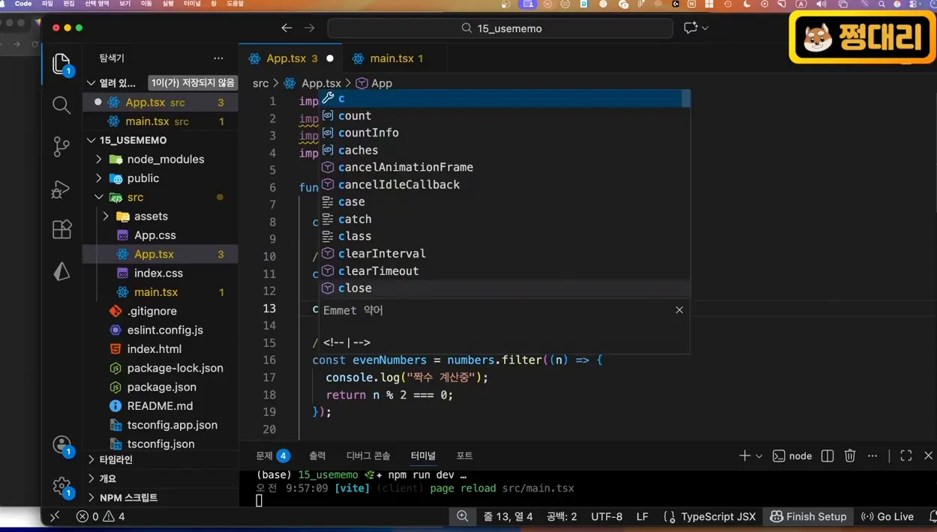Viewport: 937px width, 532px height.
Task: Kill the terminal with trash icon
Action: 850,456
